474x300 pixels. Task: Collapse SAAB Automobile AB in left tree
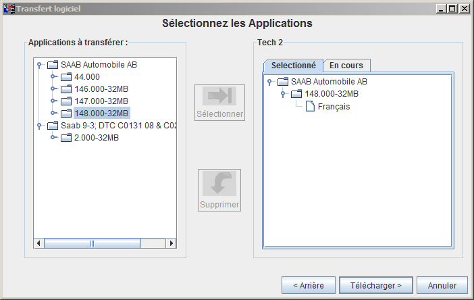point(40,65)
